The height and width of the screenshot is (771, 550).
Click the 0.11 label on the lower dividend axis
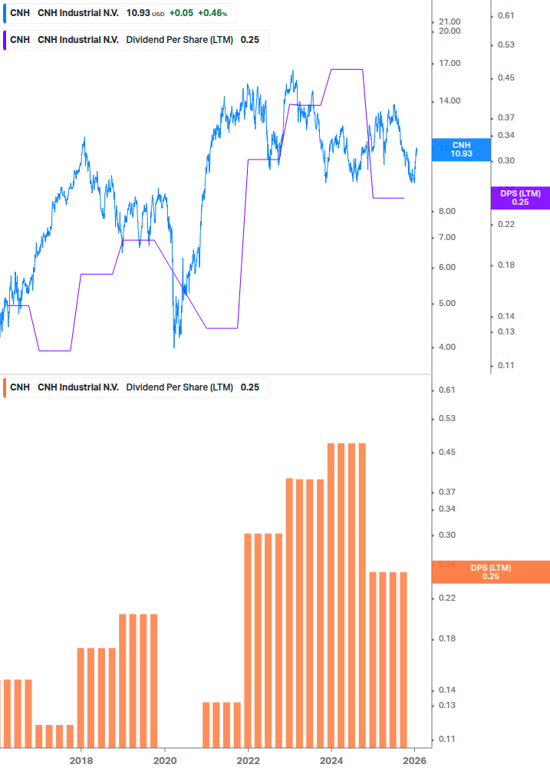click(x=446, y=739)
